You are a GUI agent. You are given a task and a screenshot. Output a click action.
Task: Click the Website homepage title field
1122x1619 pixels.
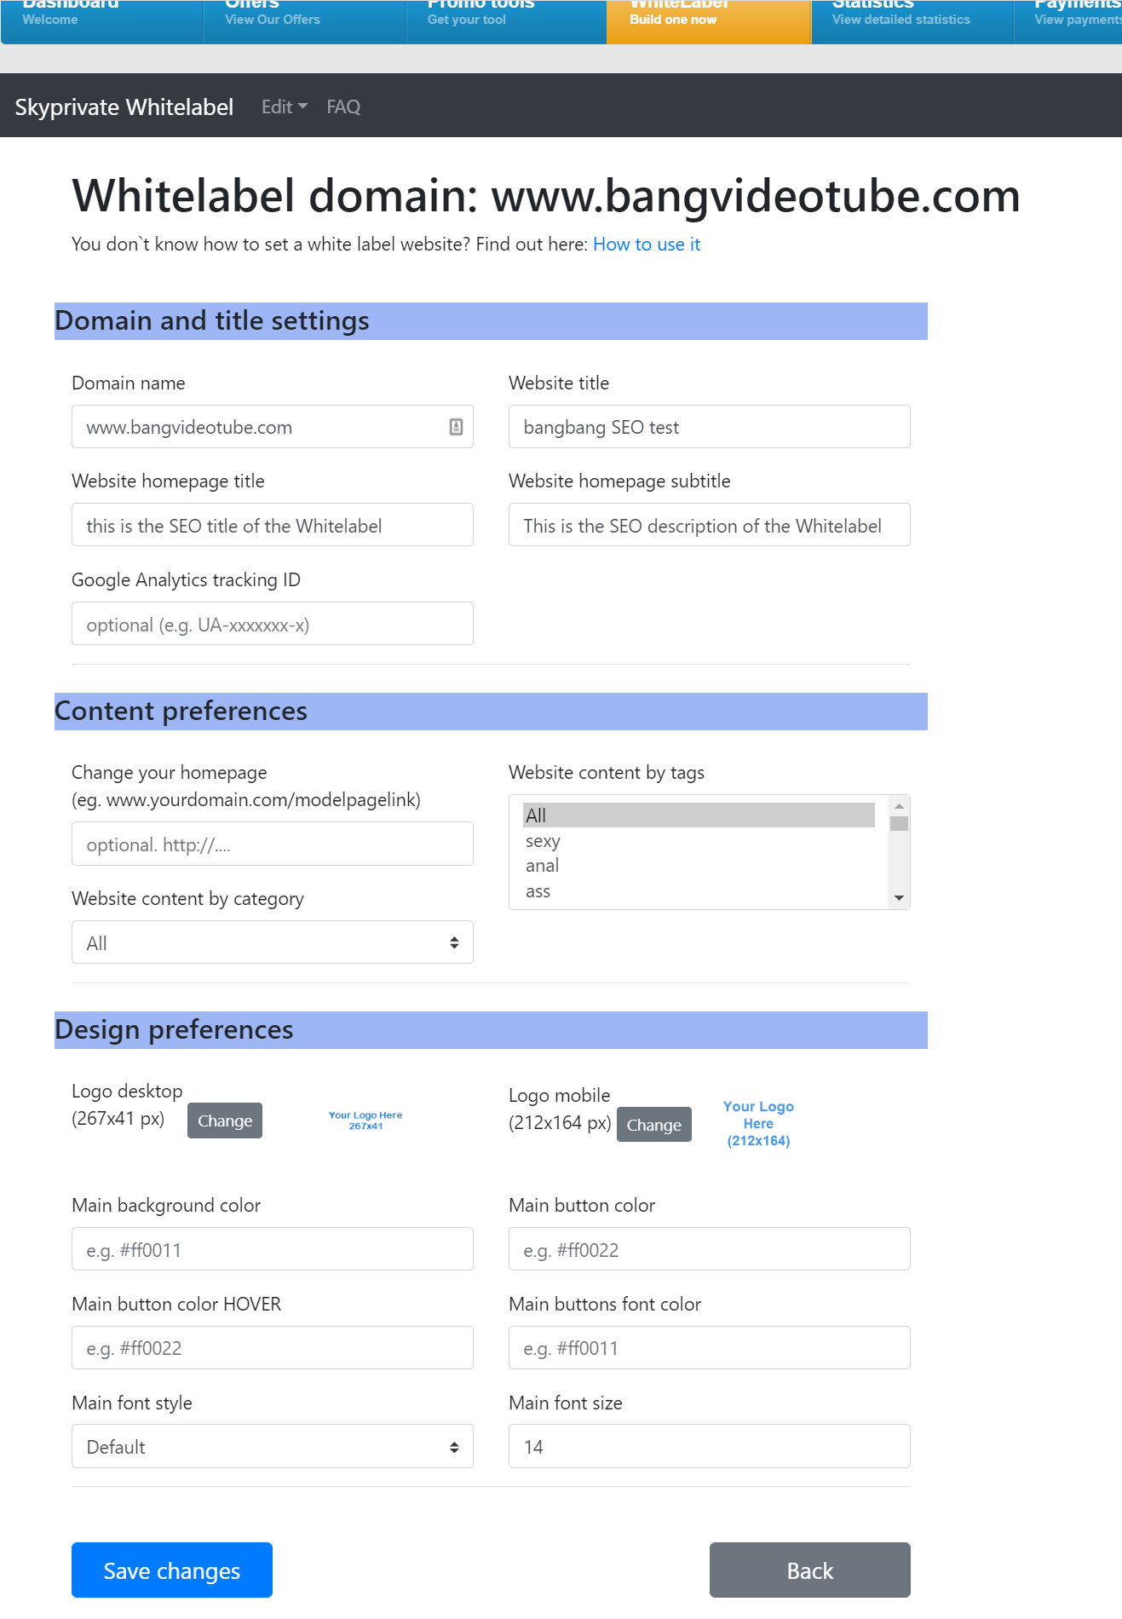click(273, 525)
